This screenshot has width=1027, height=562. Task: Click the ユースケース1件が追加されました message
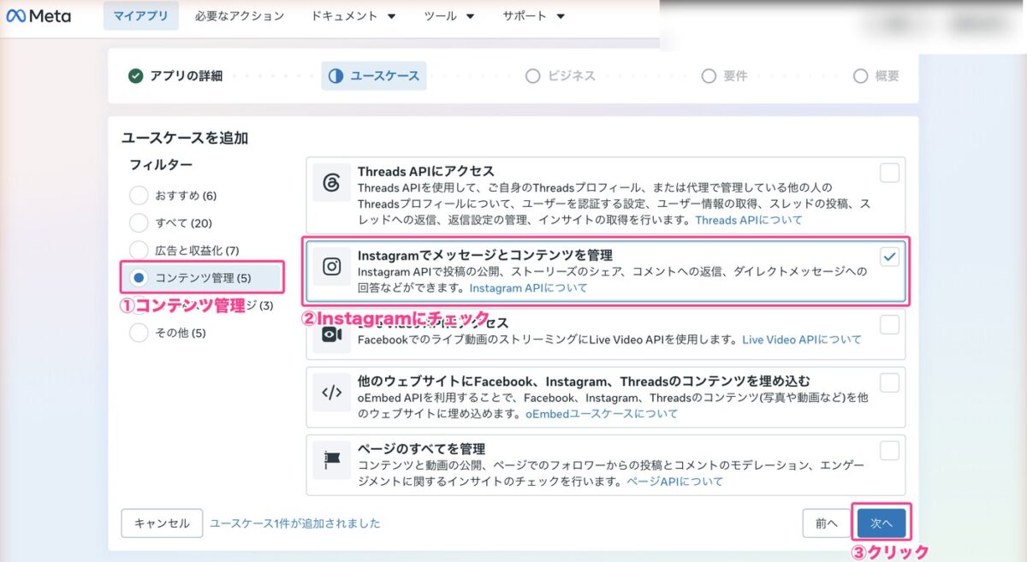[x=295, y=524]
